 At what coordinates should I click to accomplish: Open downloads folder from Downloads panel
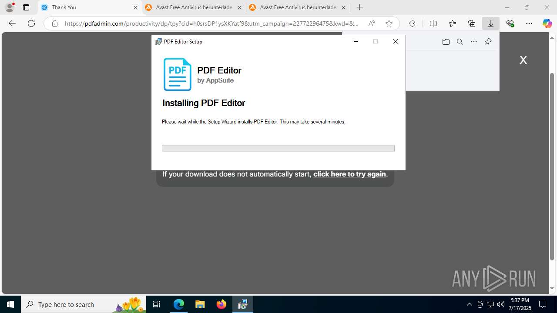446,42
